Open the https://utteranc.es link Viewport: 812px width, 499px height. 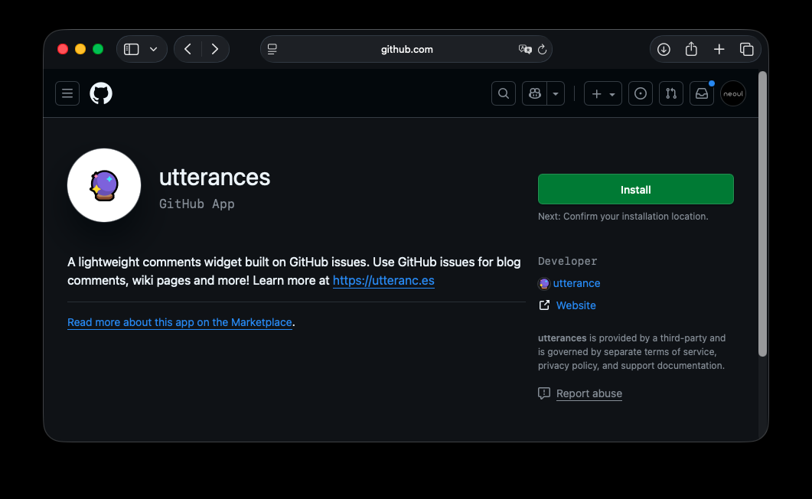tap(383, 280)
